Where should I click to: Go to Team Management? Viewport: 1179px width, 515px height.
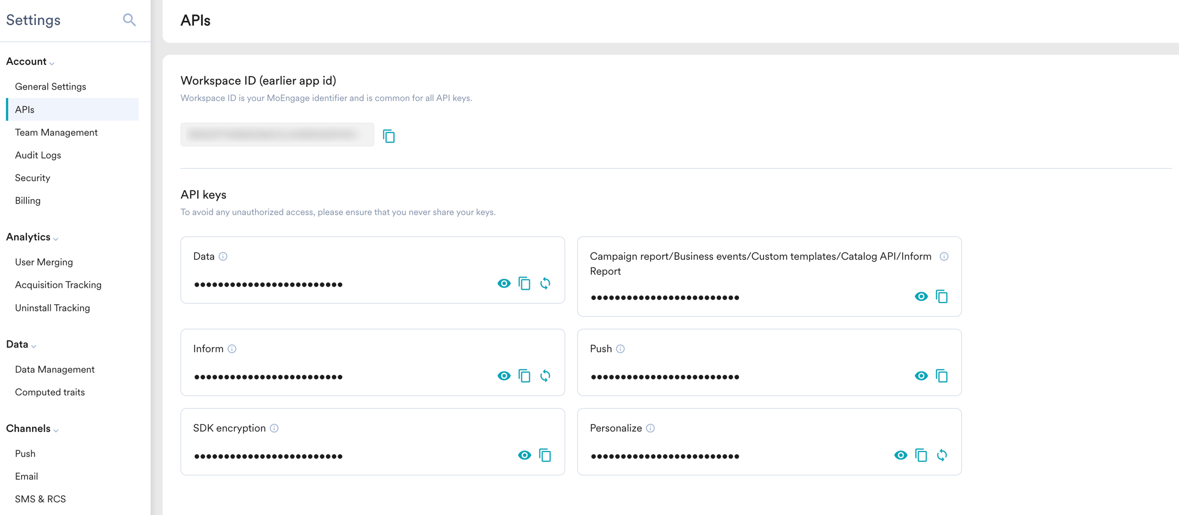(56, 133)
